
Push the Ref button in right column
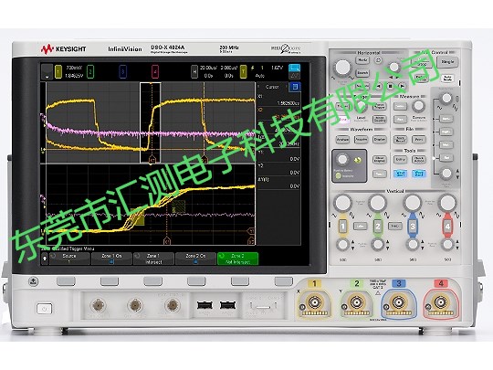[446, 157]
